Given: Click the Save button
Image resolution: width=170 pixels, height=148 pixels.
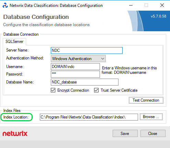Looking at the screenshot, I should tap(125, 133).
